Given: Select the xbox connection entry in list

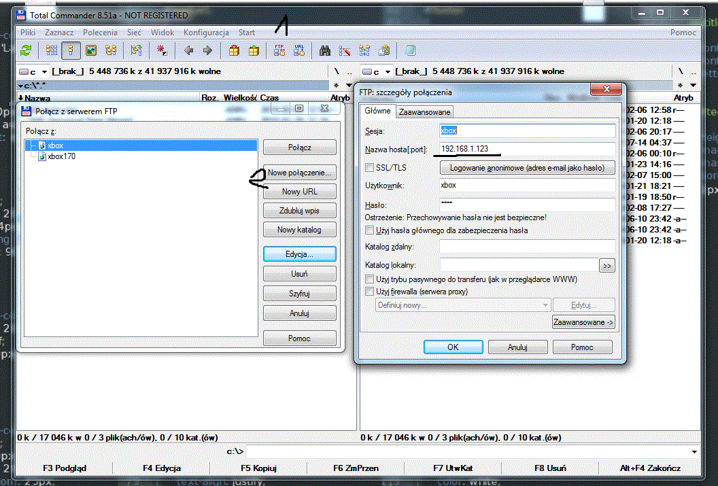Looking at the screenshot, I should tap(141, 145).
